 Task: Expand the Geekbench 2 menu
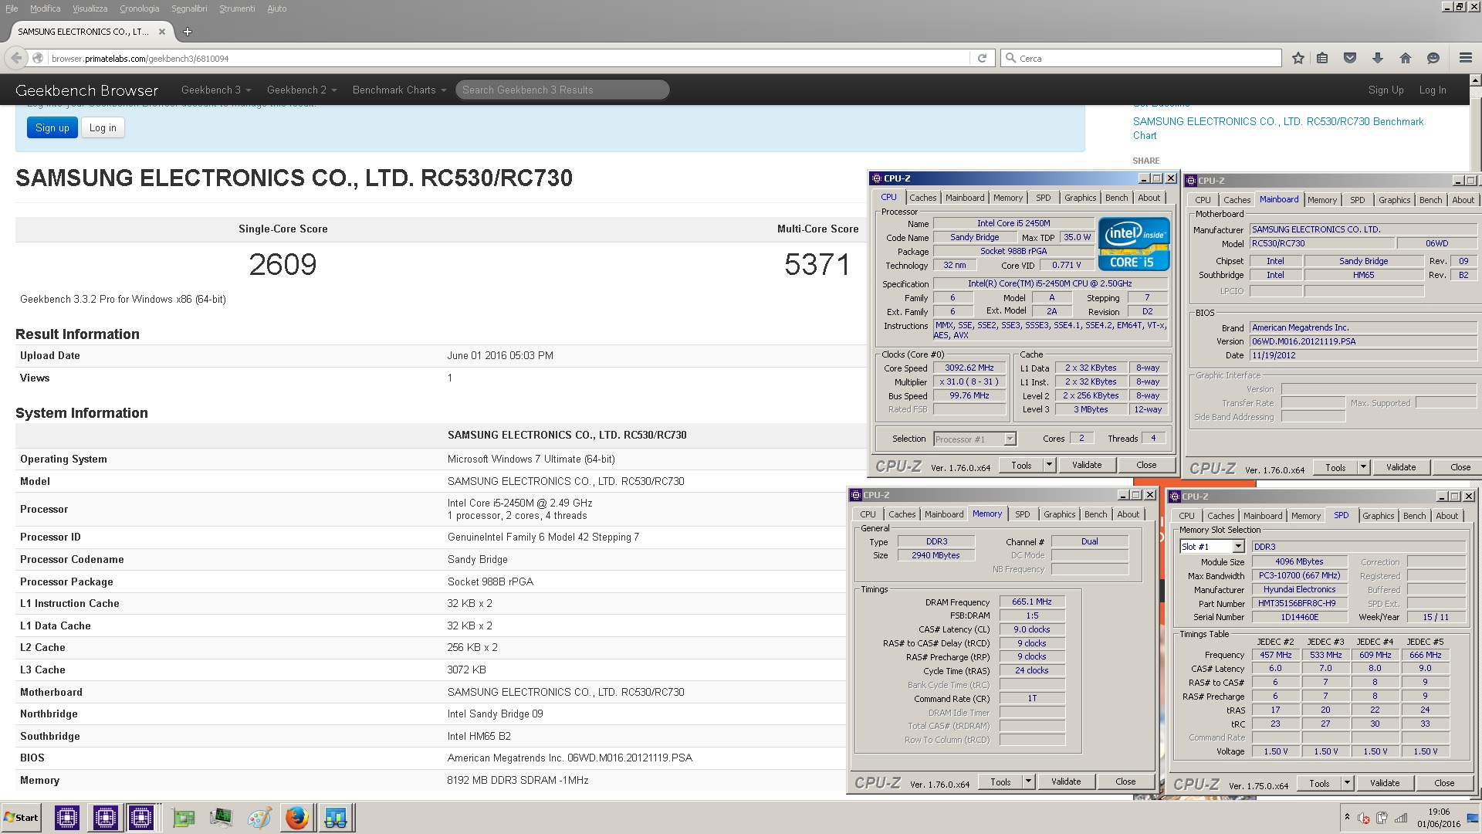tap(302, 90)
